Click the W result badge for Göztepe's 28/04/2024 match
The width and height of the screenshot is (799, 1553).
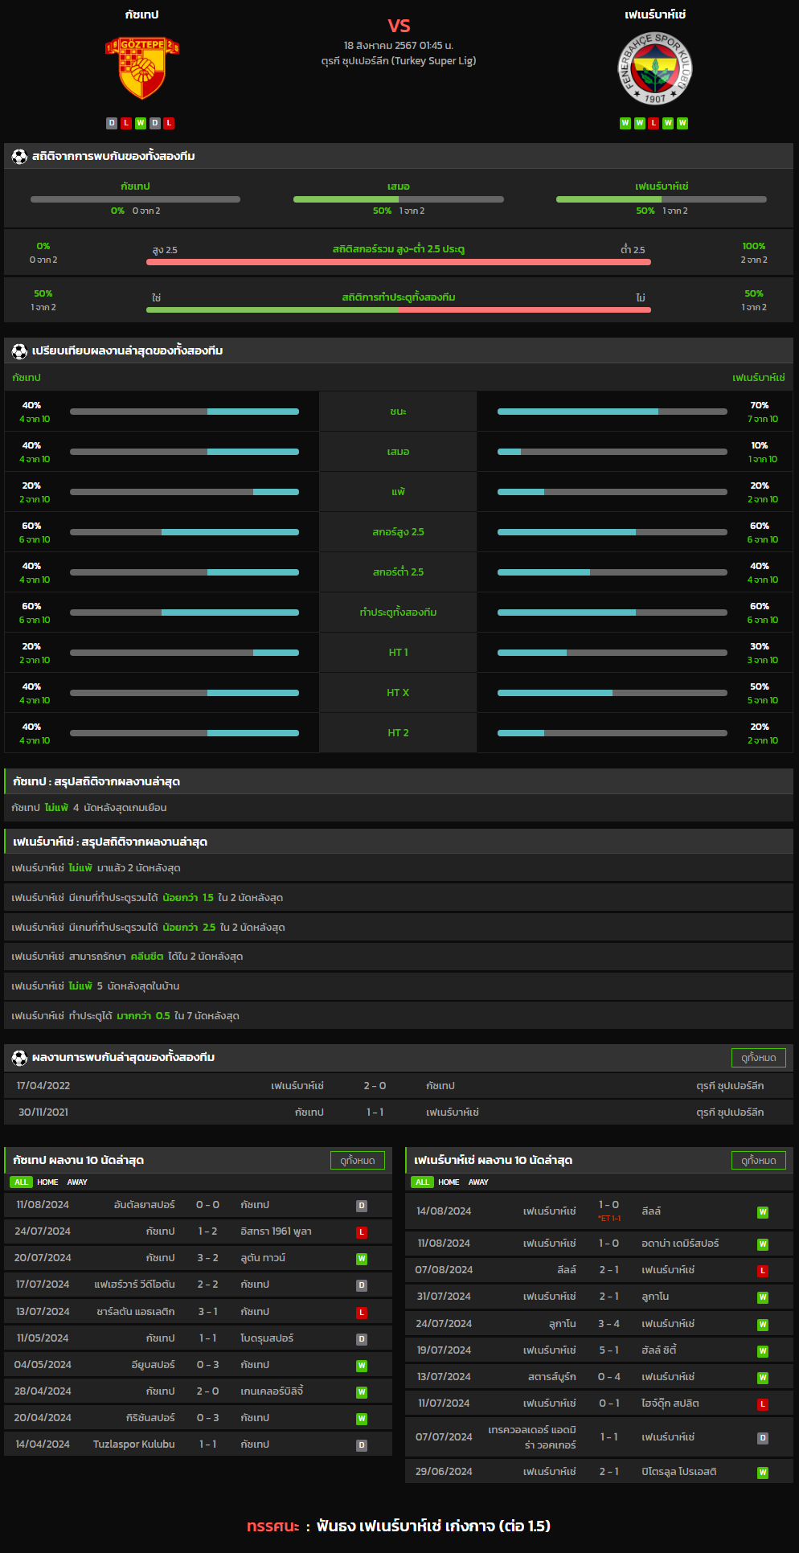362,1392
